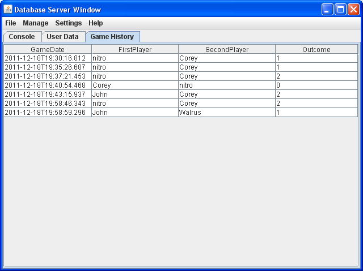Switch to the User Data tab
The width and height of the screenshot is (363, 271).
coord(62,37)
